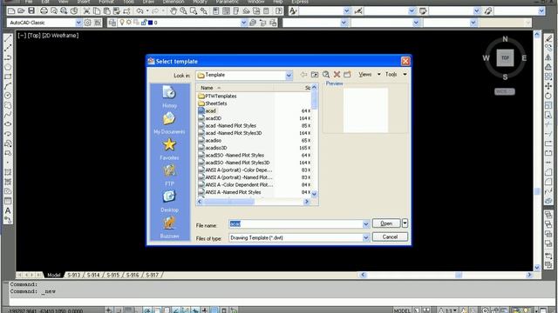Switch to the S-916 layout tab
The height and width of the screenshot is (313, 558).
[x=133, y=275]
